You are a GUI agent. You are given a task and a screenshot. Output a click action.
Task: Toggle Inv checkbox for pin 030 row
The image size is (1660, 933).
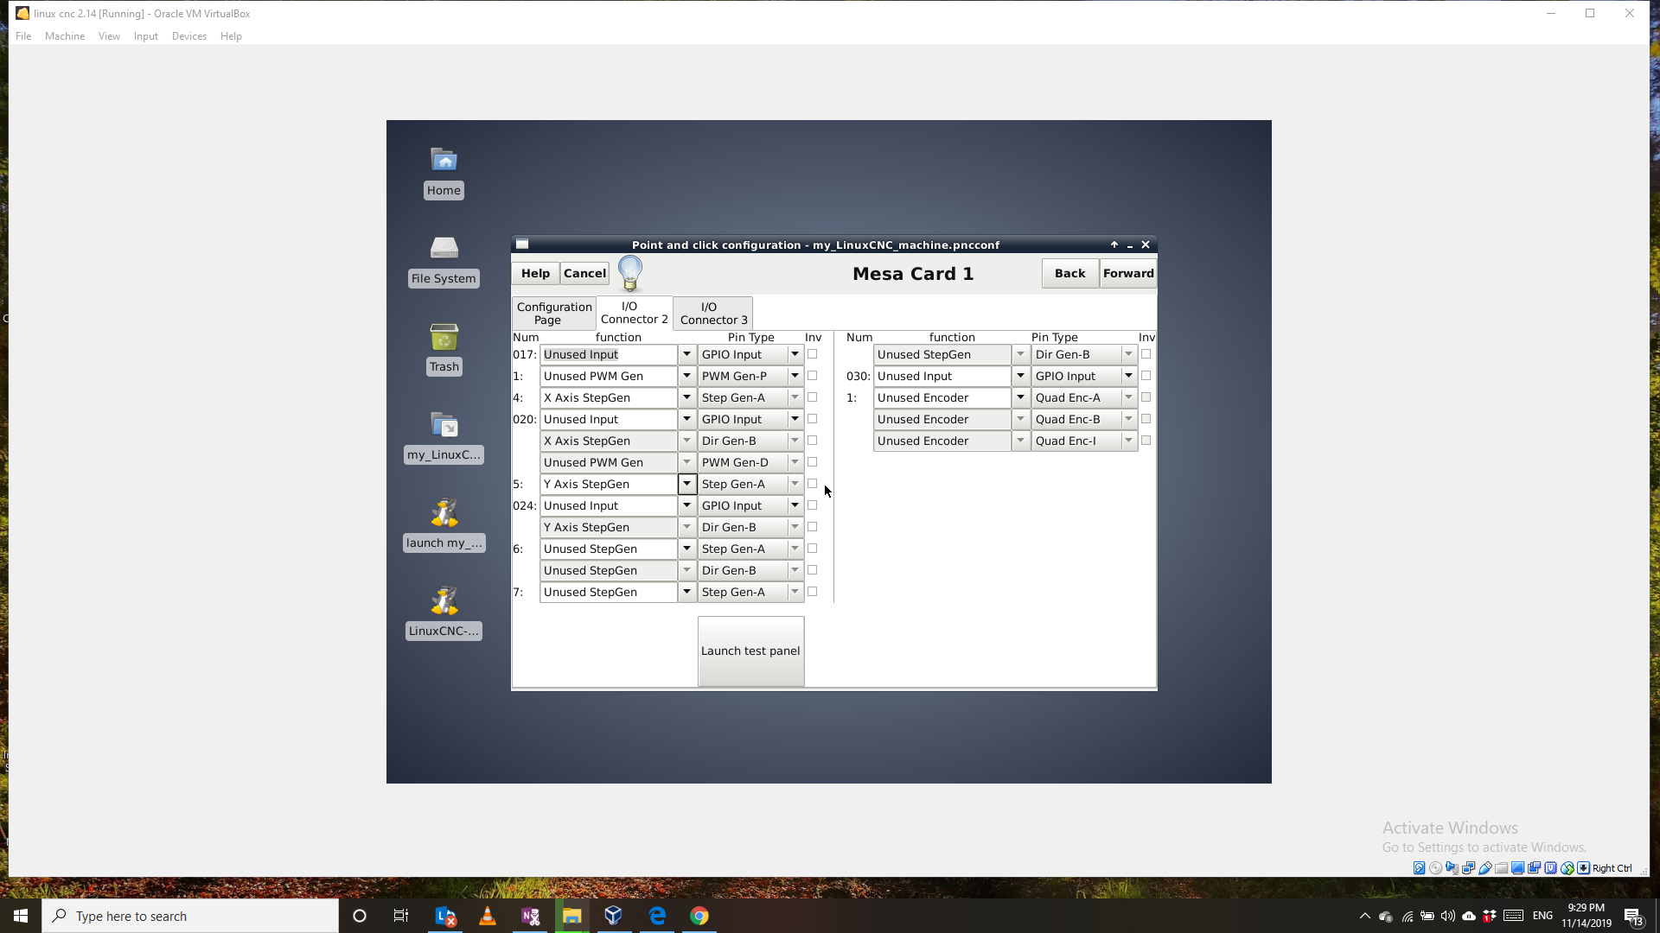[1146, 376]
